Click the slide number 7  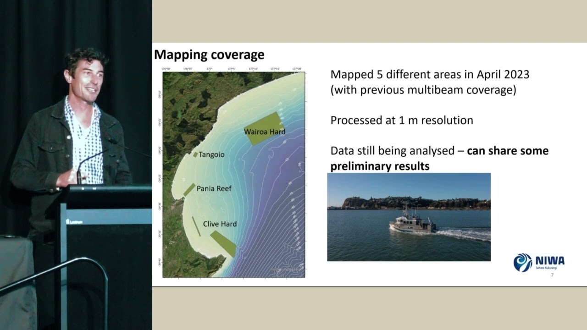(x=552, y=275)
